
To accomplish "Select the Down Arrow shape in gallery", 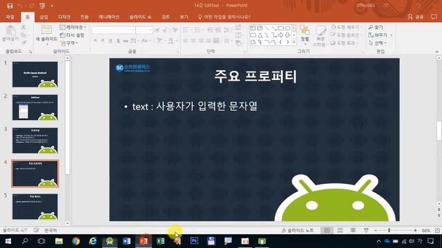I will point(287,35).
